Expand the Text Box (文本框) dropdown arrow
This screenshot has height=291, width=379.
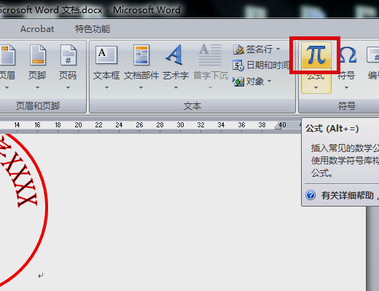[x=106, y=87]
